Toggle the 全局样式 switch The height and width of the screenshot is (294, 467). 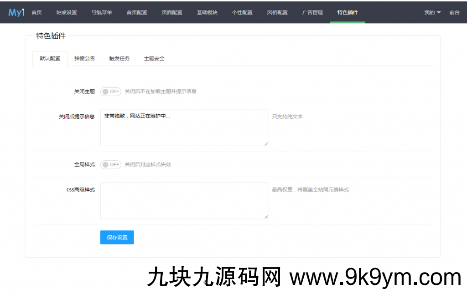click(x=110, y=165)
